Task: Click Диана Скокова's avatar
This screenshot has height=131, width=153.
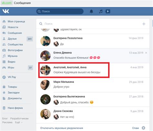Action: (x=46, y=114)
